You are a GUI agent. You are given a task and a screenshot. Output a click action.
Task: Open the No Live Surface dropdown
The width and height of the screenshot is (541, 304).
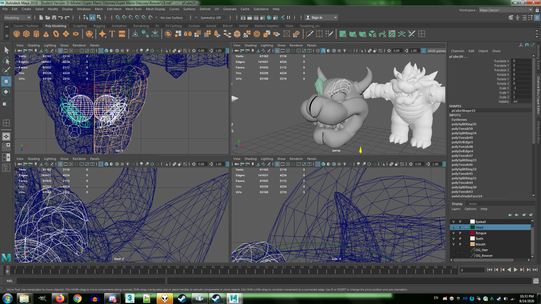(173, 17)
